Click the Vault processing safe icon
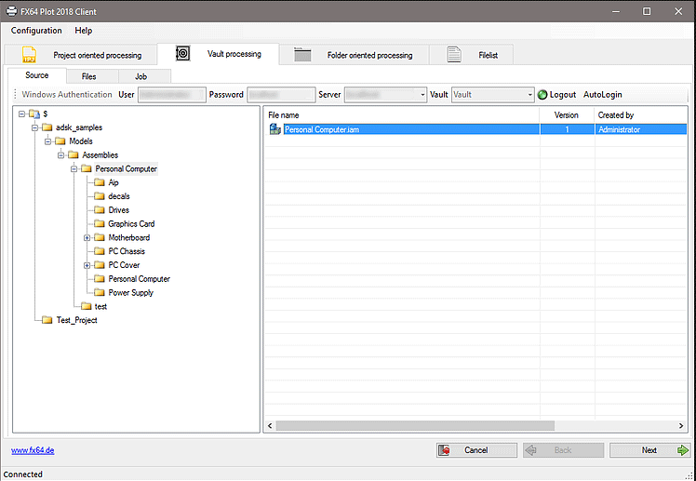Screen dimensions: 696x481 (x=182, y=54)
